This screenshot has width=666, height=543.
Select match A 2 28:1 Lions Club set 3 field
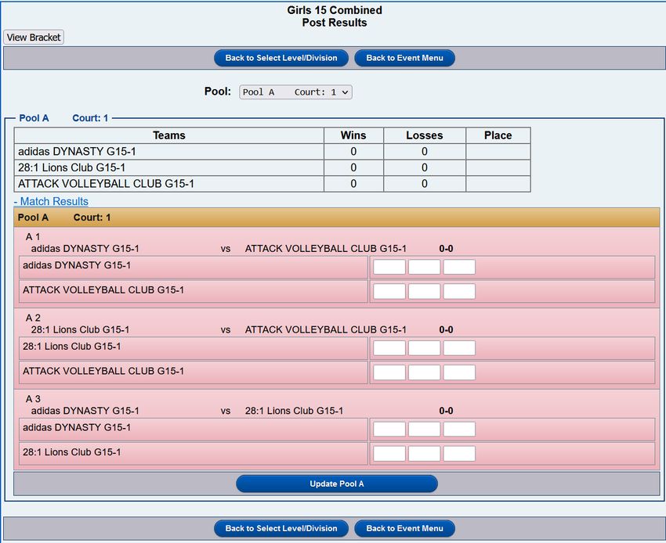459,348
